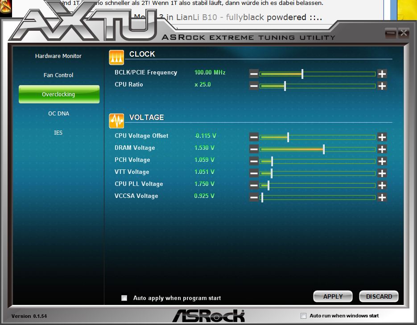Increase VCCSA Voltage with plus button

(x=382, y=197)
